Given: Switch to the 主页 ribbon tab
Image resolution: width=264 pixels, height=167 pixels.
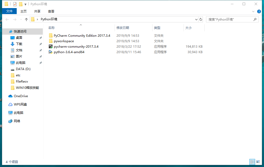Looking at the screenshot, I should point(24,11).
